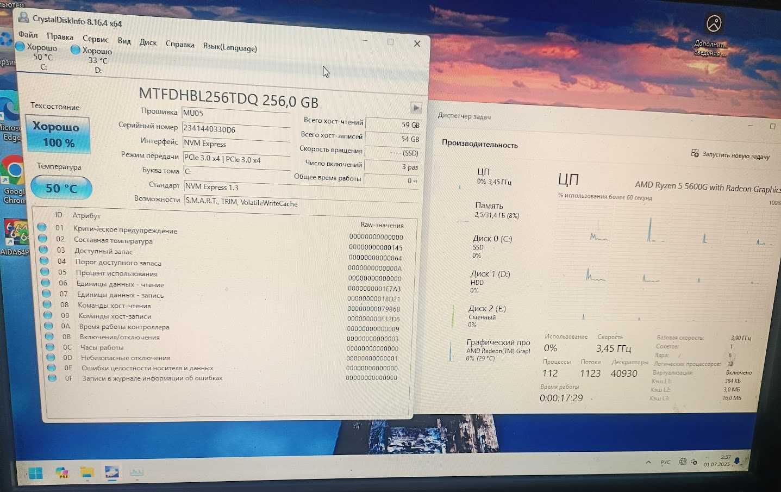Click the Прошивка MU05 field
The image size is (781, 492).
[236, 114]
